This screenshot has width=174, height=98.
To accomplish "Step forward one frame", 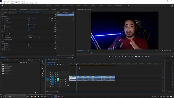I will pos(129,56).
